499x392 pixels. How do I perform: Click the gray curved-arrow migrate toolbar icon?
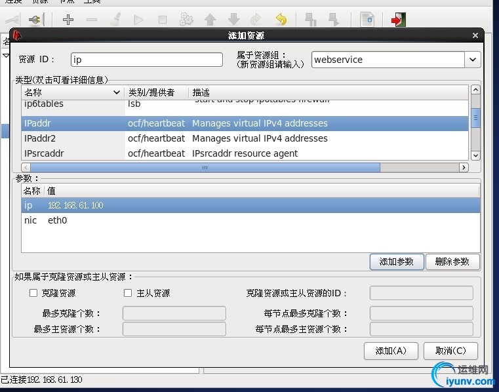[x=256, y=20]
